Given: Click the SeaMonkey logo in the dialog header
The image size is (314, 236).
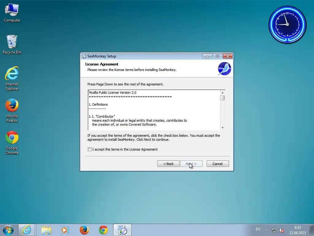Looking at the screenshot, I should point(224,69).
